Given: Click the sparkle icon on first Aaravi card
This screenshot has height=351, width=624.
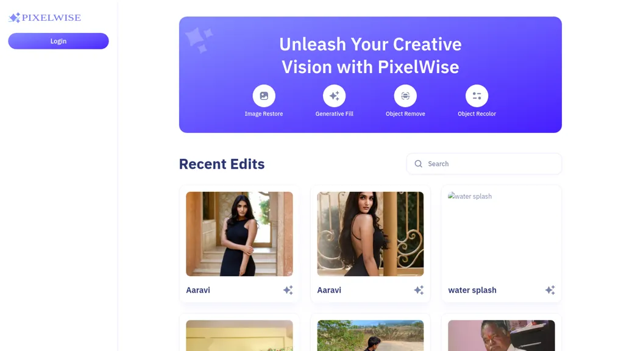Looking at the screenshot, I should coord(288,290).
